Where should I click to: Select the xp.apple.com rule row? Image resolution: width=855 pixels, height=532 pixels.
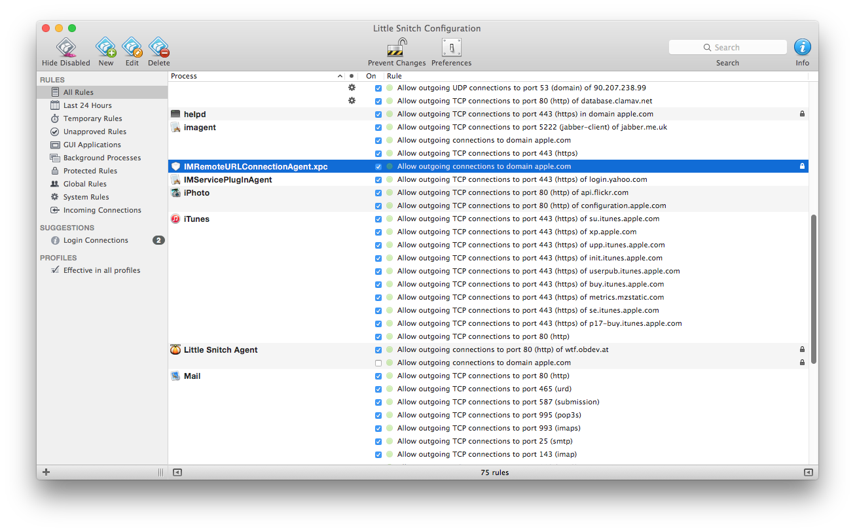[488, 232]
